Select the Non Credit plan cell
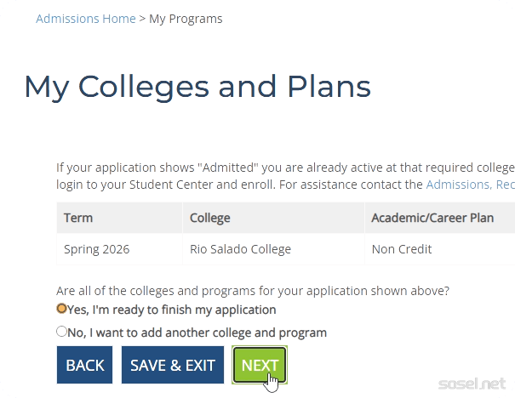This screenshot has height=398, width=515. point(402,249)
